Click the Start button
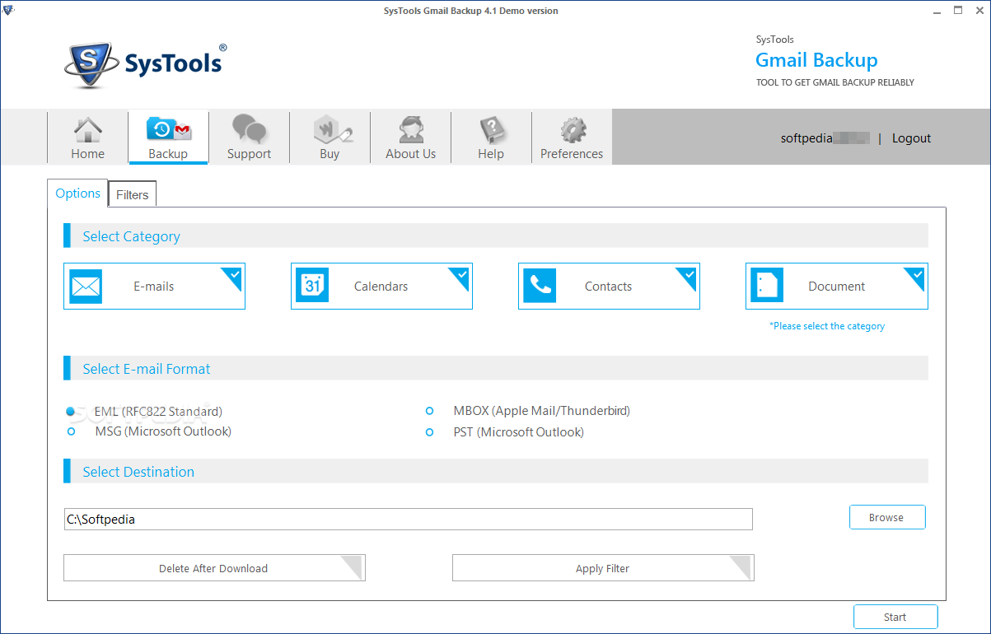Screen dimensions: 991x634 [x=895, y=617]
